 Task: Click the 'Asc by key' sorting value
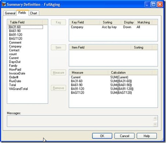(109, 27)
